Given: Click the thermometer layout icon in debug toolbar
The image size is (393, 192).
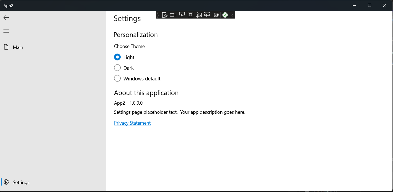Looking at the screenshot, I should tap(199, 15).
